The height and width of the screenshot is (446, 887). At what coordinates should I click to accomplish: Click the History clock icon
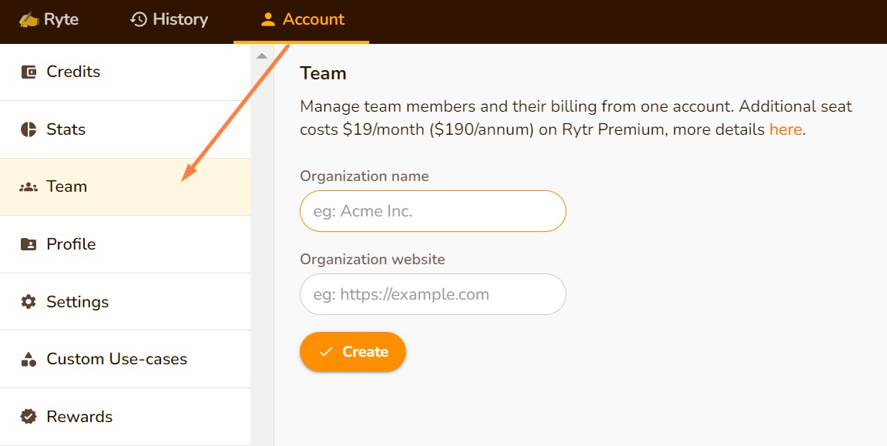click(139, 20)
